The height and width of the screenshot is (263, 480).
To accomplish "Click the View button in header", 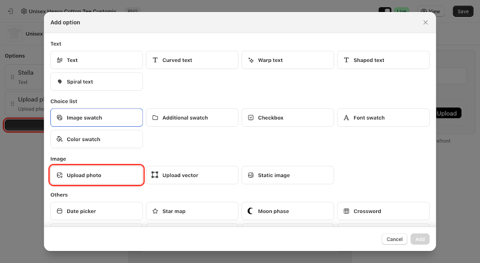I will pyautogui.click(x=431, y=12).
